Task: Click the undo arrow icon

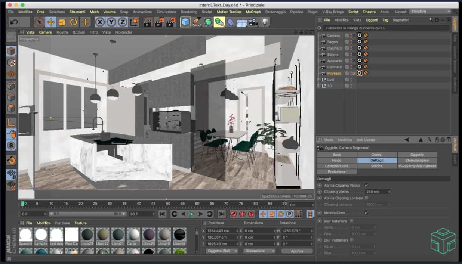Action: point(14,22)
